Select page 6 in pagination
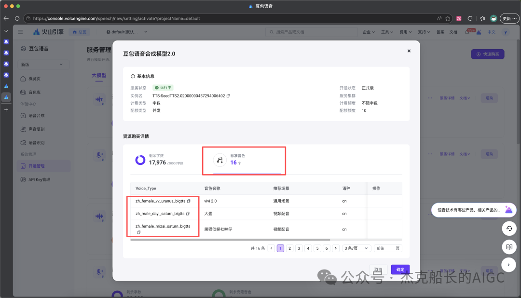521x298 pixels. pyautogui.click(x=327, y=248)
